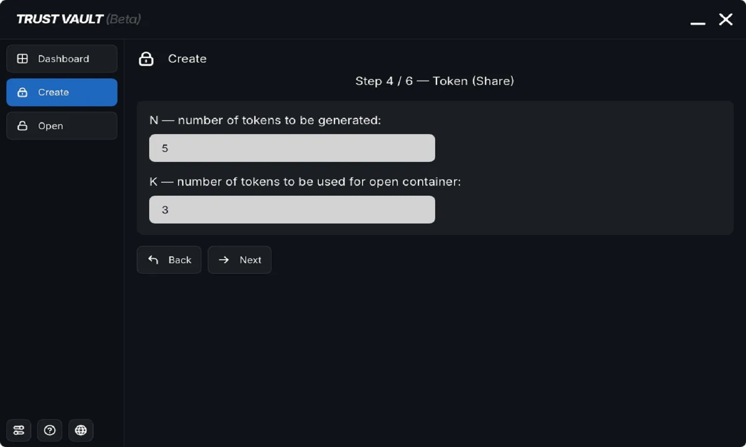Screen dimensions: 746x447
Task: Click the unlocked padlock beside the Create heading
Action: (146, 59)
